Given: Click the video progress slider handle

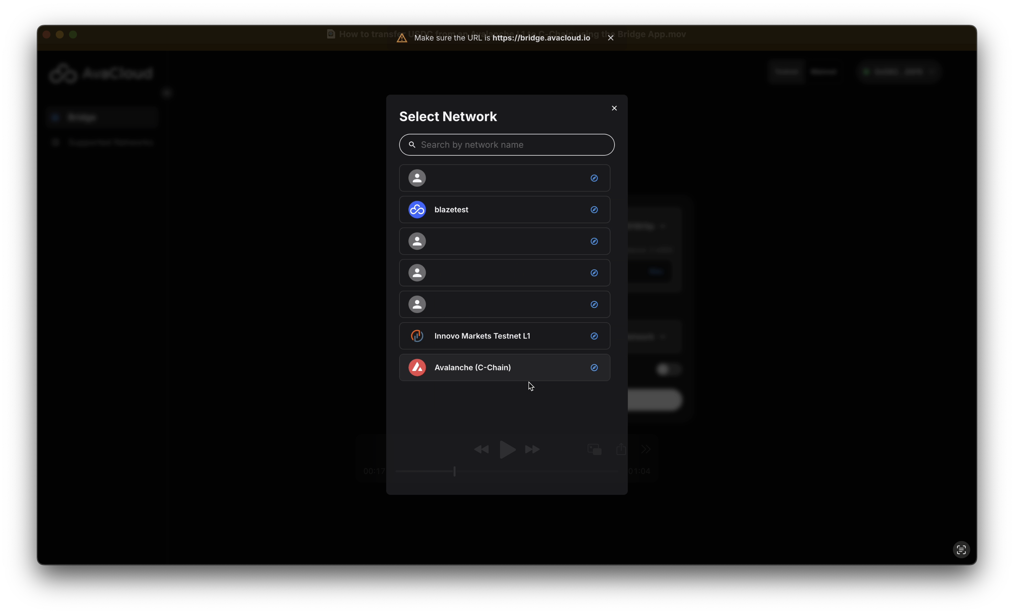Looking at the screenshot, I should click(x=454, y=471).
